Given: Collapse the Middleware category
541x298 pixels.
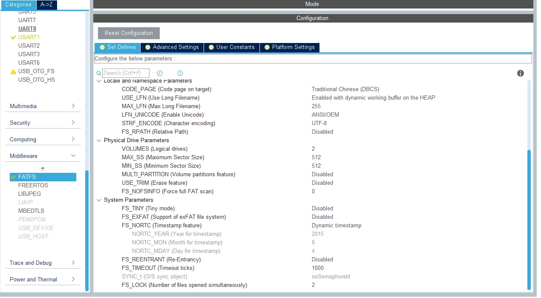Looking at the screenshot, I should pyautogui.click(x=73, y=156).
